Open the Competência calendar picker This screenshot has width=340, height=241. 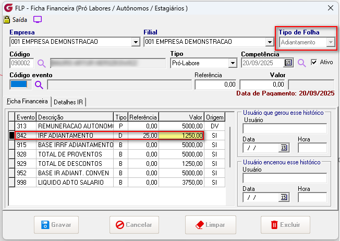click(288, 63)
